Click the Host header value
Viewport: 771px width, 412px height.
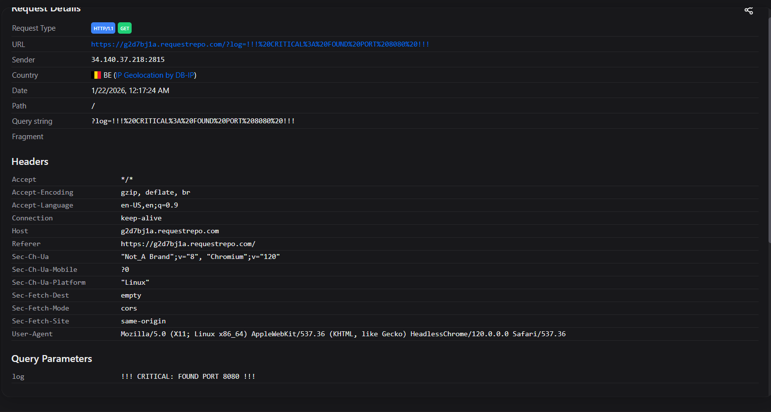point(170,231)
